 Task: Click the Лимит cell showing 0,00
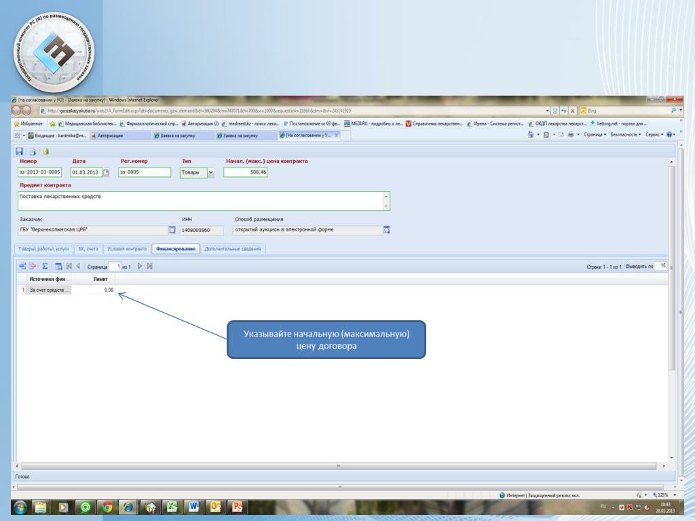tap(92, 290)
